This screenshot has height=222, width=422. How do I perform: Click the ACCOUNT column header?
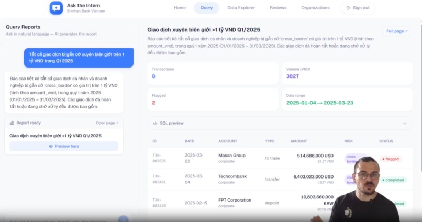coord(228,141)
